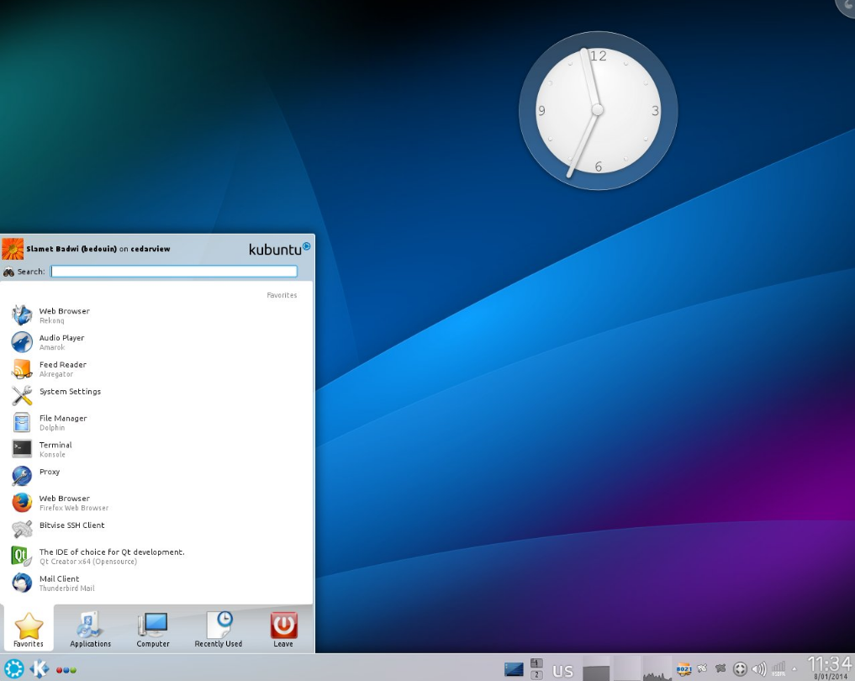Click the Favorites header label
The height and width of the screenshot is (681, 855).
click(x=282, y=295)
